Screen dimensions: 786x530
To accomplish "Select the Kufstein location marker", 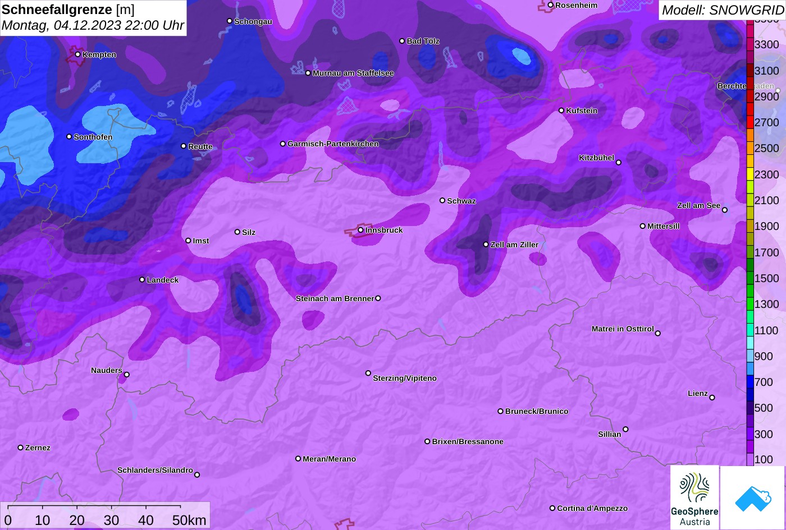I will point(561,110).
